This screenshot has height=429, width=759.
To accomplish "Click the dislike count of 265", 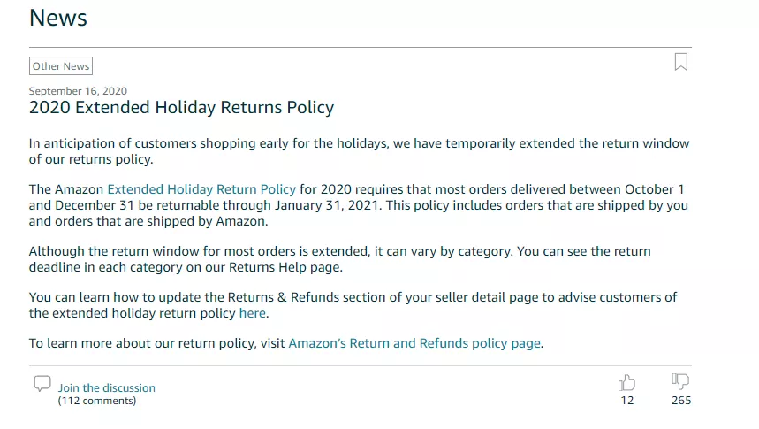I will coord(680,401).
